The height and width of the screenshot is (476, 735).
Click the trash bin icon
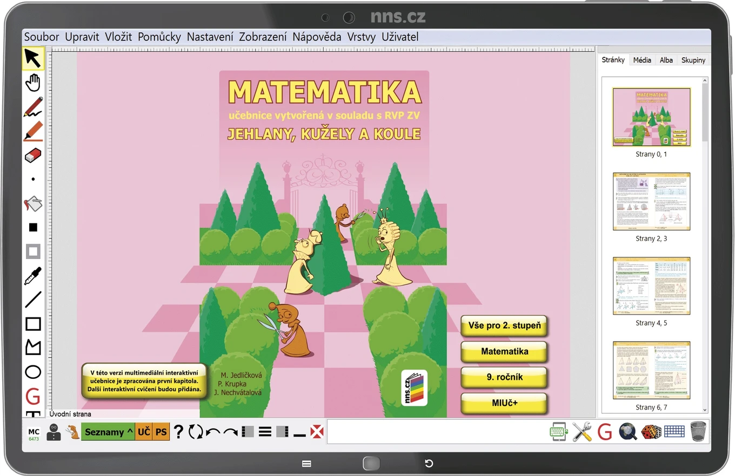[698, 432]
